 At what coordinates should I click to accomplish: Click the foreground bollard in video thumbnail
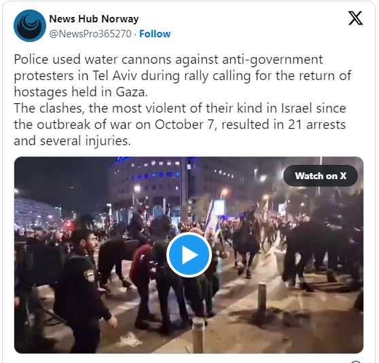pyautogui.click(x=198, y=335)
